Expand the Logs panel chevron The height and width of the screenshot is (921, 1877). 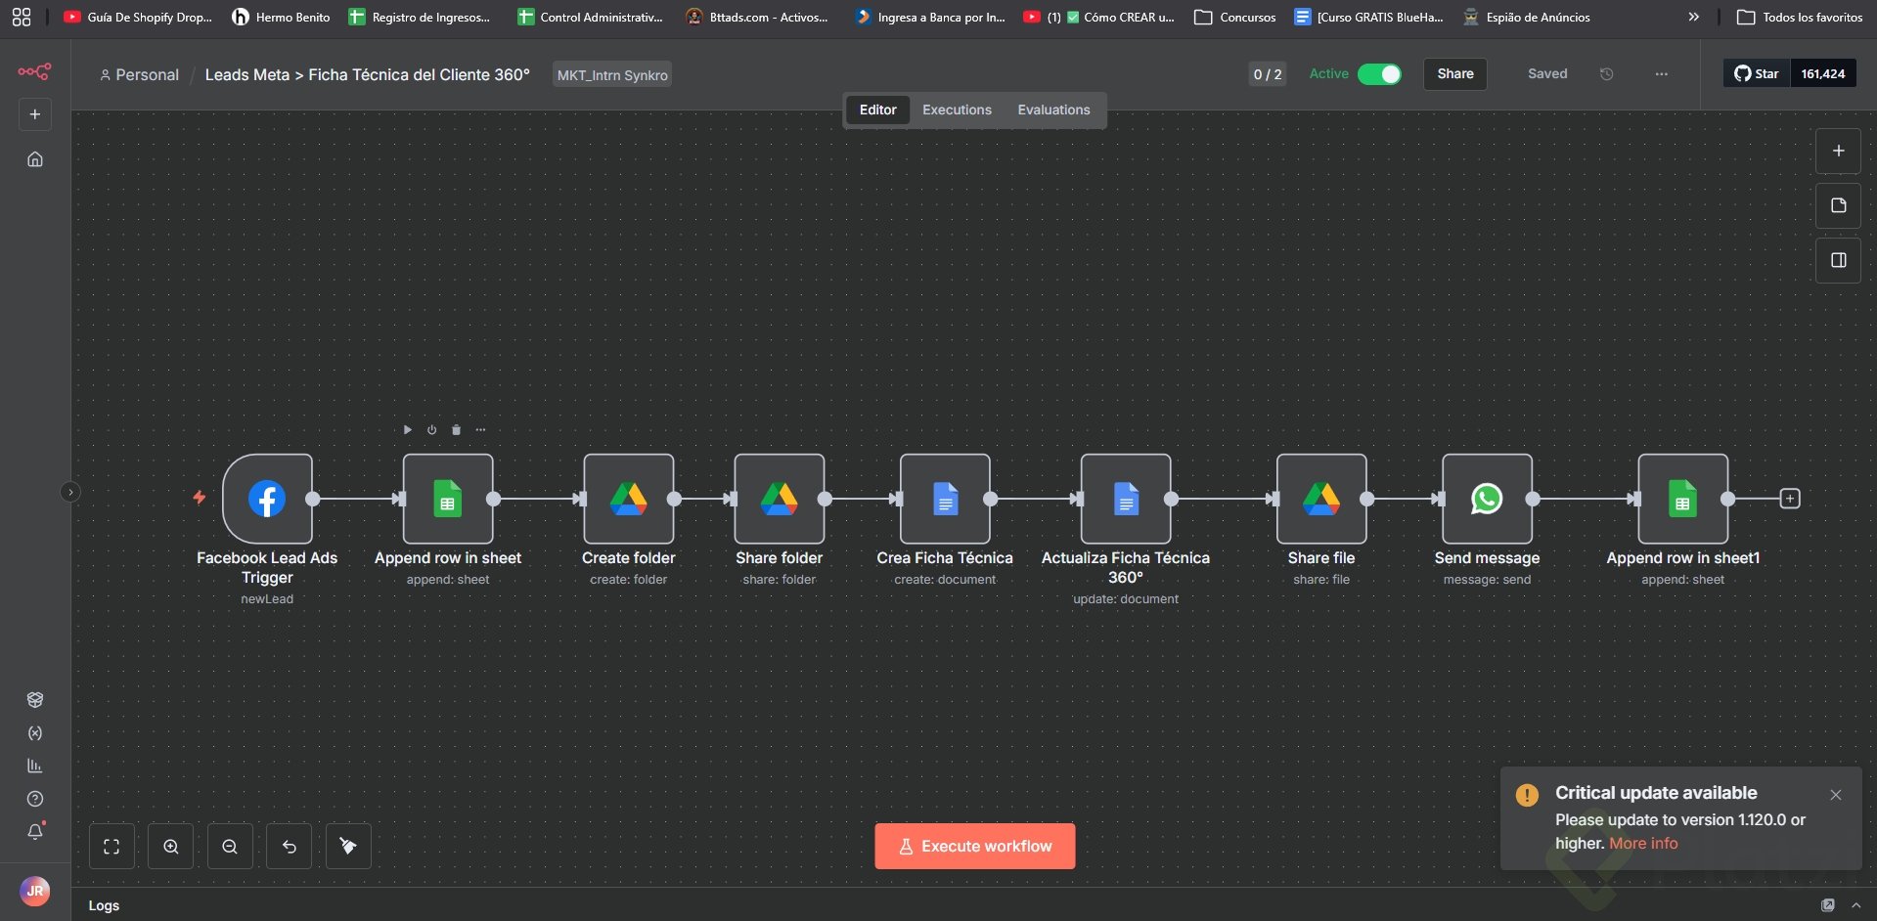point(1855,905)
